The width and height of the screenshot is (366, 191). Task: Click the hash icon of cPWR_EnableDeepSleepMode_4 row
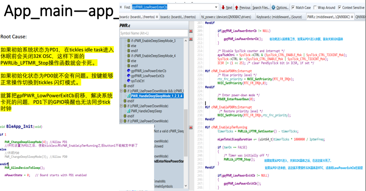point(128,56)
